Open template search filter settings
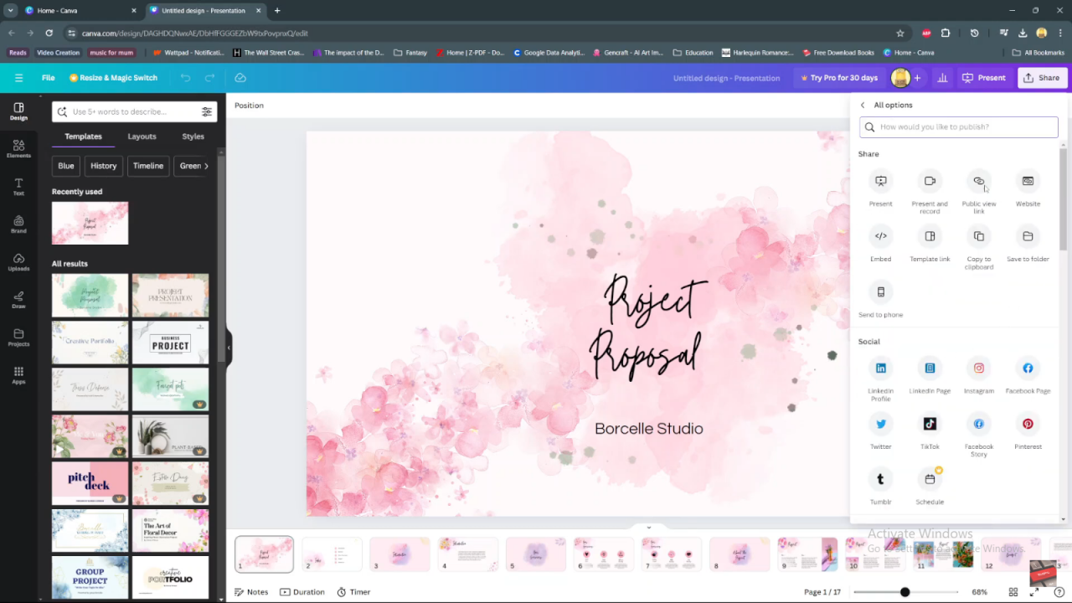Viewport: 1072px width, 603px height. point(206,111)
